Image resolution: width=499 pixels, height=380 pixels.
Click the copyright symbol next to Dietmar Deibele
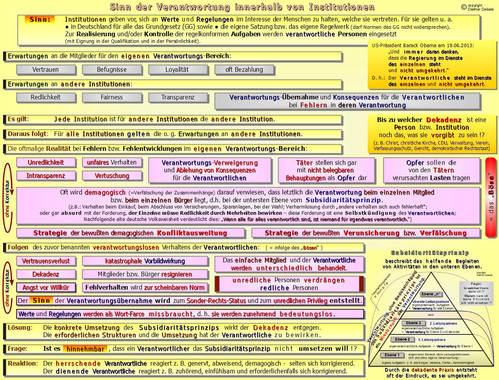(464, 7)
